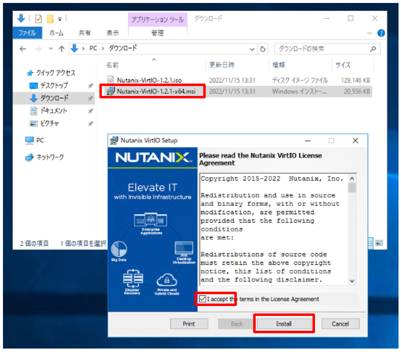Click the クイック アクセス star icon

tap(30, 73)
